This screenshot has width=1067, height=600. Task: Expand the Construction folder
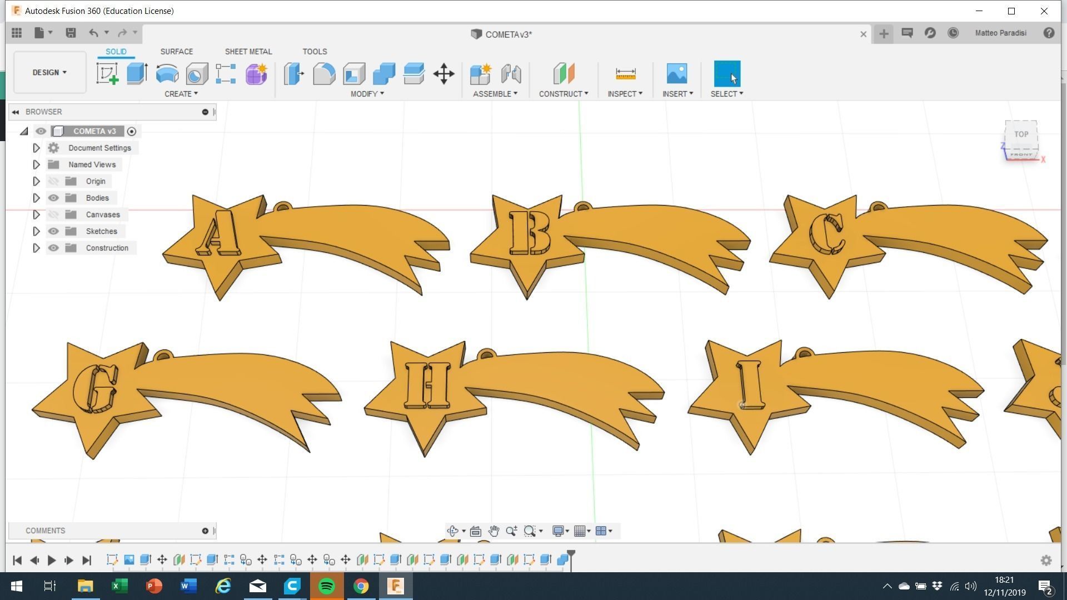(36, 248)
